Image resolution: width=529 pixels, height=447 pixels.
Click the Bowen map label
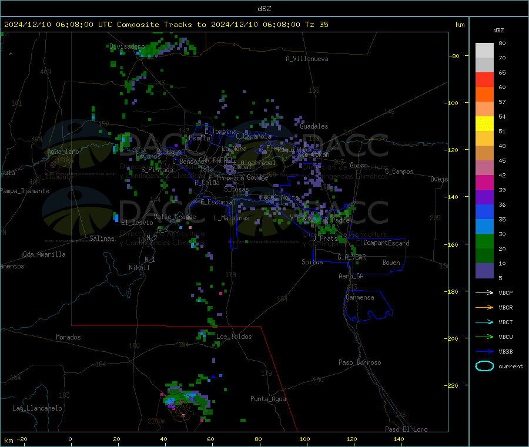point(391,263)
